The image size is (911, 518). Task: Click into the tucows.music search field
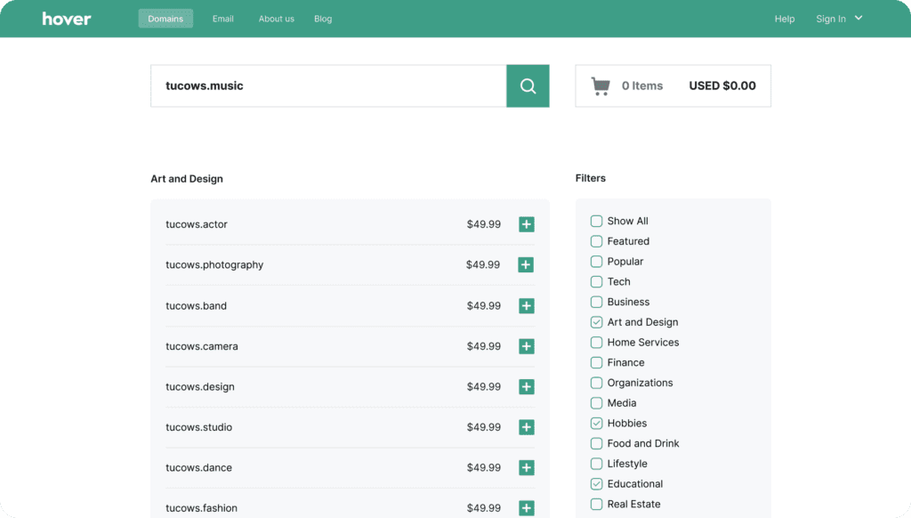328,86
